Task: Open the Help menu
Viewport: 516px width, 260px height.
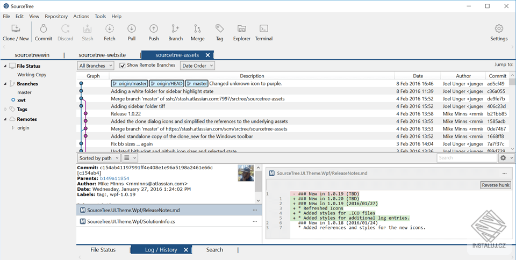Action: click(x=117, y=16)
